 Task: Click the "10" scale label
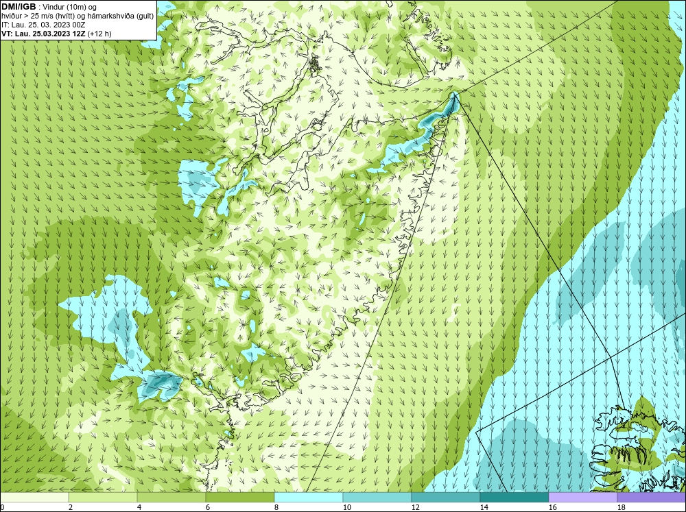346,507
